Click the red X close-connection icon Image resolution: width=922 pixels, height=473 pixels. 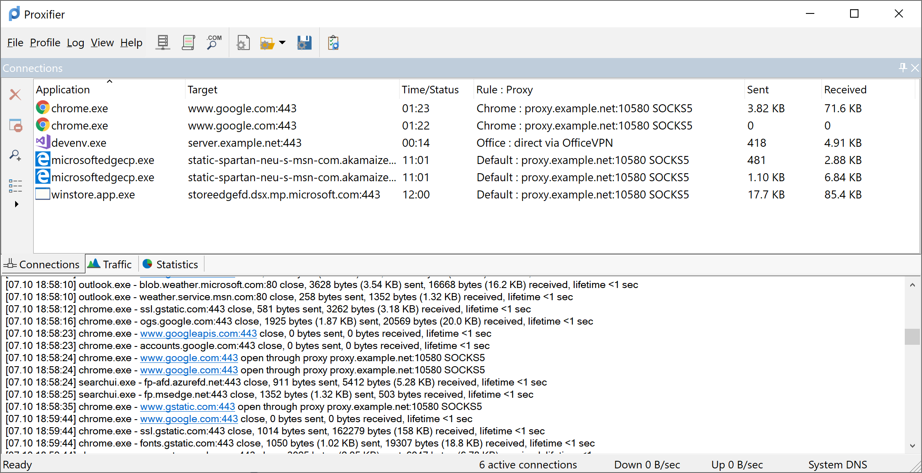pos(16,94)
